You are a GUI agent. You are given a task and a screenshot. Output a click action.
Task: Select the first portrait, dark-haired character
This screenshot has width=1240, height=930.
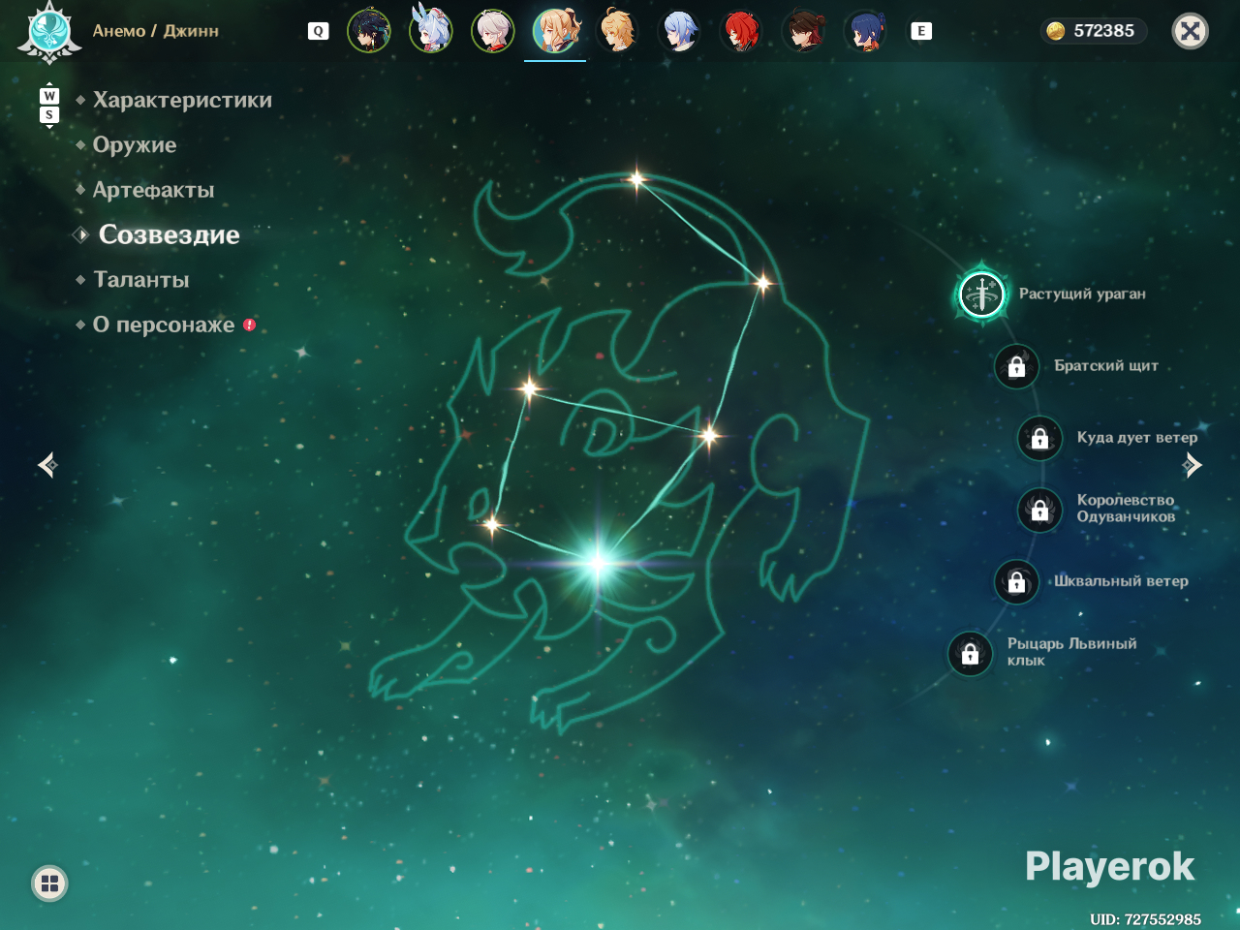pyautogui.click(x=369, y=31)
